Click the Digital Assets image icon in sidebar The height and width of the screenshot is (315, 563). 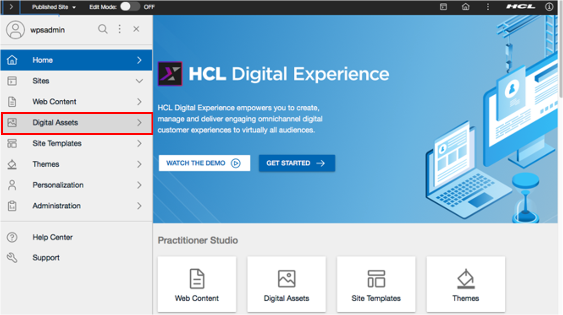click(12, 122)
